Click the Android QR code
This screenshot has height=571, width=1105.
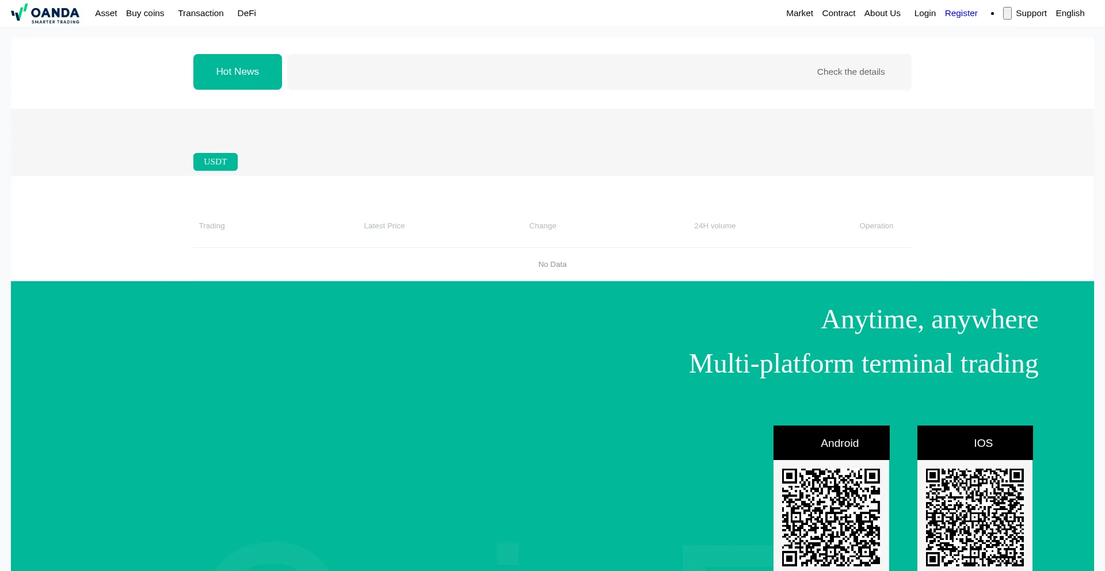[x=831, y=518]
